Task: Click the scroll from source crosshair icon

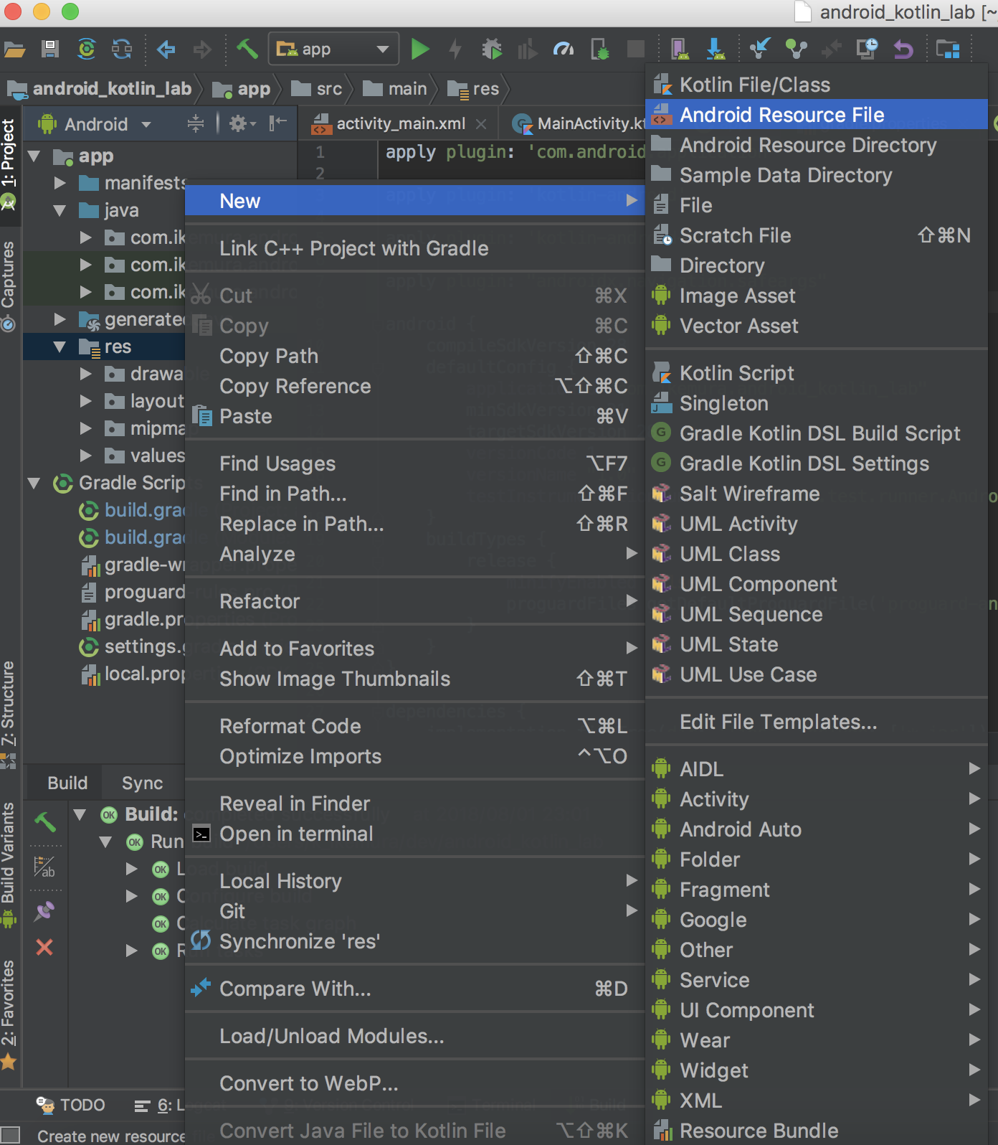Action: 195,124
